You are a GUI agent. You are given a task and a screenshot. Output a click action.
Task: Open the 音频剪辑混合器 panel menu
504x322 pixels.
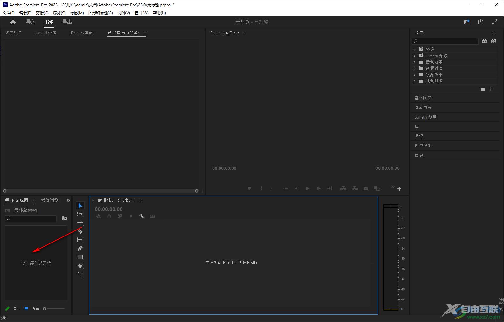click(145, 33)
